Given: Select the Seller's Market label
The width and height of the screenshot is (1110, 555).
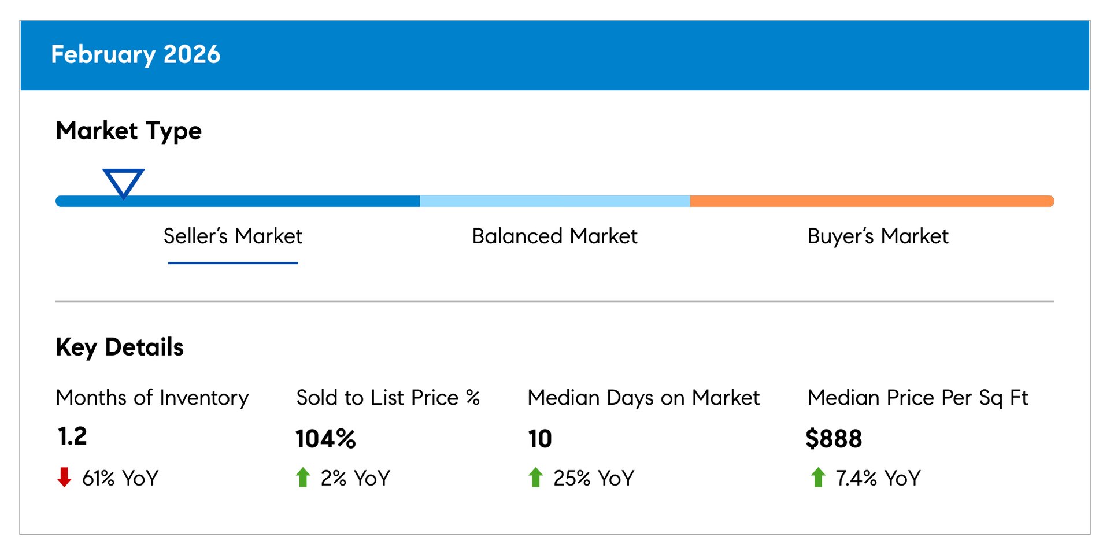Looking at the screenshot, I should pos(232,236).
